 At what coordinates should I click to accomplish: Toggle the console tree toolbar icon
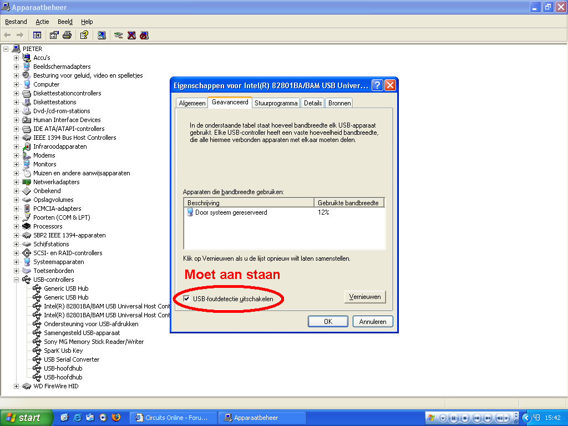coord(37,35)
